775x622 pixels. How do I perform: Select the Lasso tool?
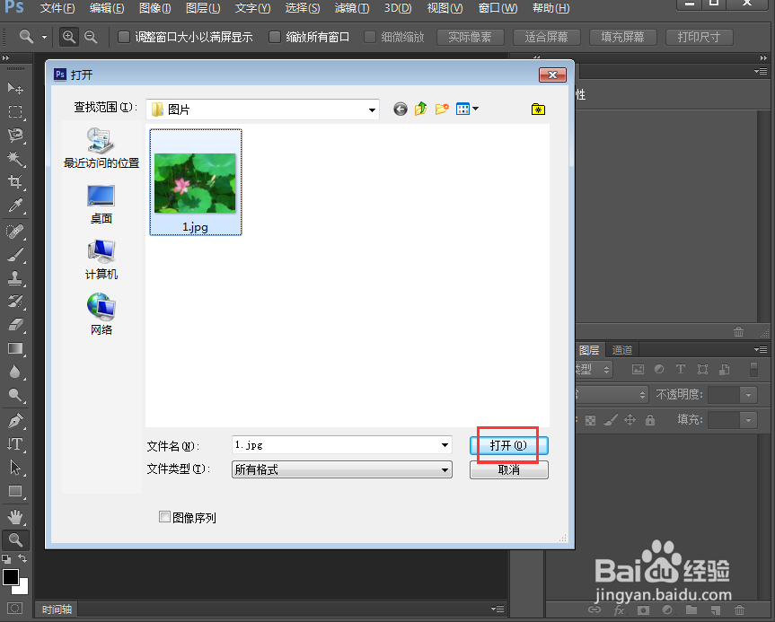pos(15,135)
